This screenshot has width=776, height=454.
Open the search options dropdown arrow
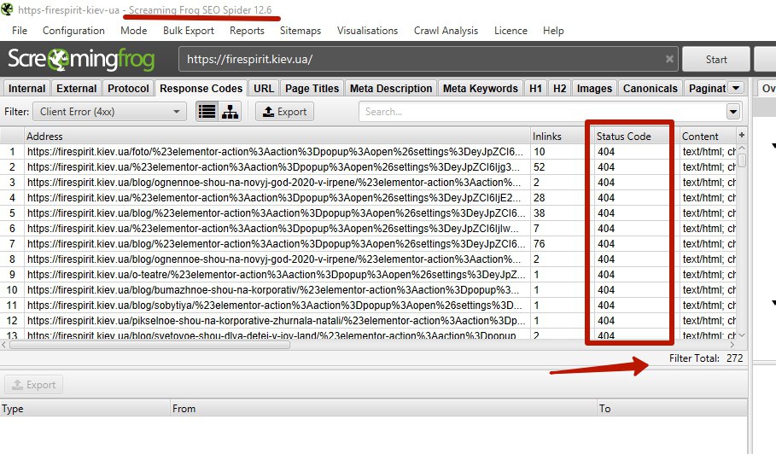click(x=733, y=112)
